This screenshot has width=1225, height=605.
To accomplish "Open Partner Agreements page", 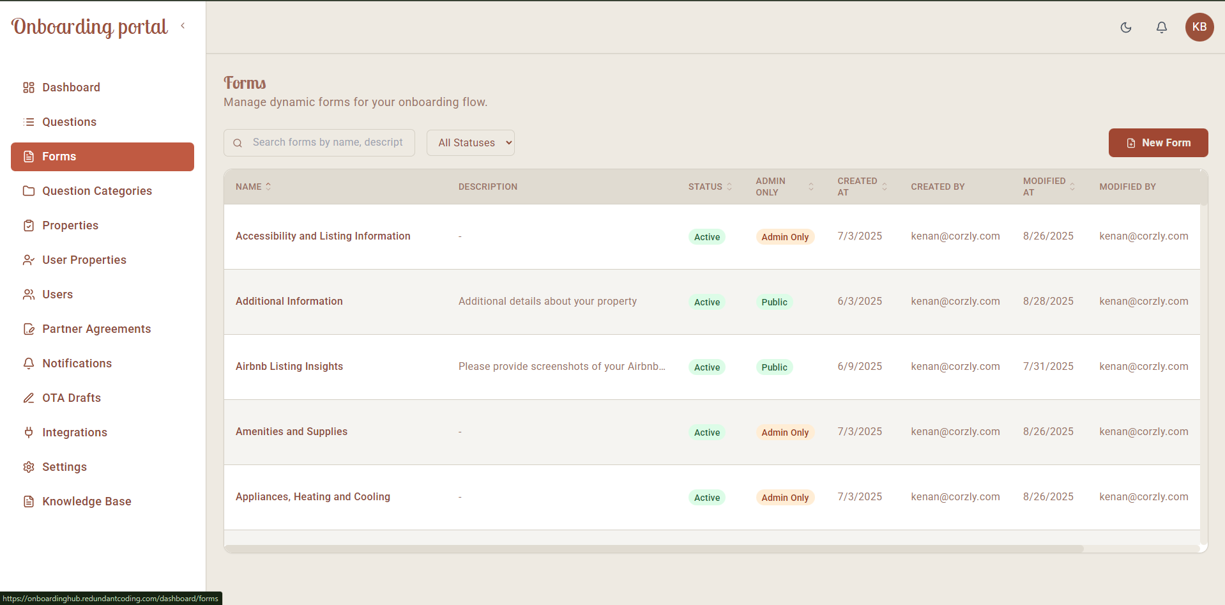I will click(x=102, y=329).
